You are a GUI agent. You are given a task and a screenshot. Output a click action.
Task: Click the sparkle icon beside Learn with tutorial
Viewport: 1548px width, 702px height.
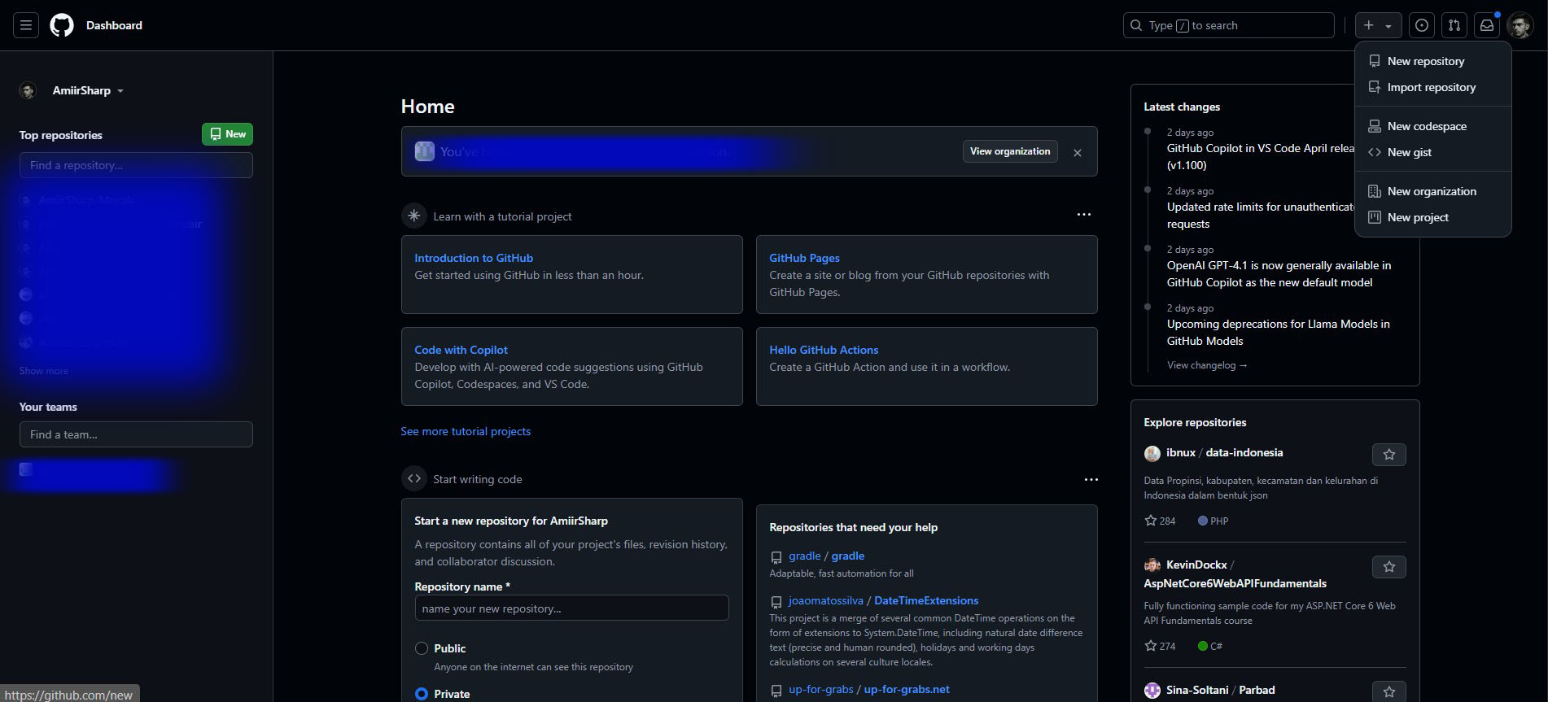click(x=414, y=216)
